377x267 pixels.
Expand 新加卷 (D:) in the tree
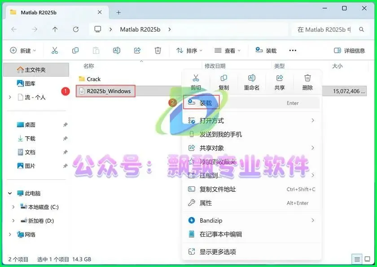(13, 220)
